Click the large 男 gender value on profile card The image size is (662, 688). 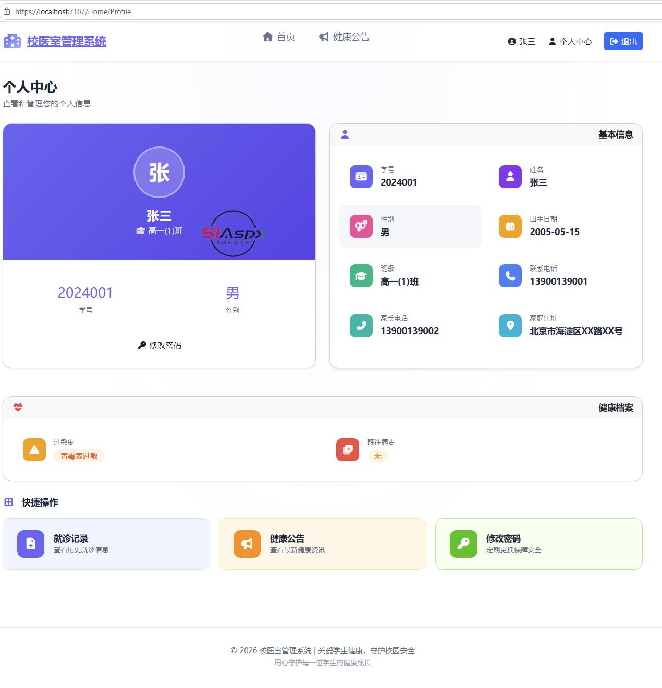(232, 293)
